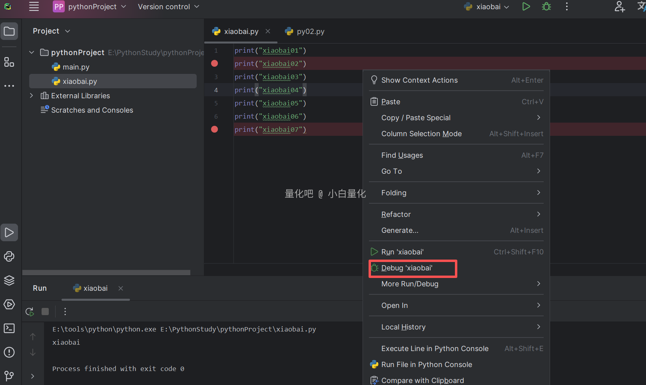The image size is (646, 385).
Task: Open Python Console tool window icon
Action: [x=9, y=256]
